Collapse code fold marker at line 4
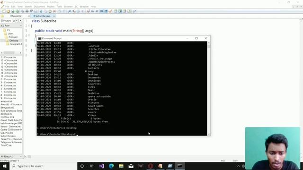The image size is (303, 170). click(29, 35)
